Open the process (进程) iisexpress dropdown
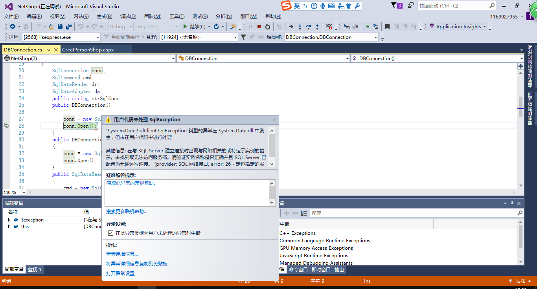This screenshot has height=289, width=537. point(98,37)
